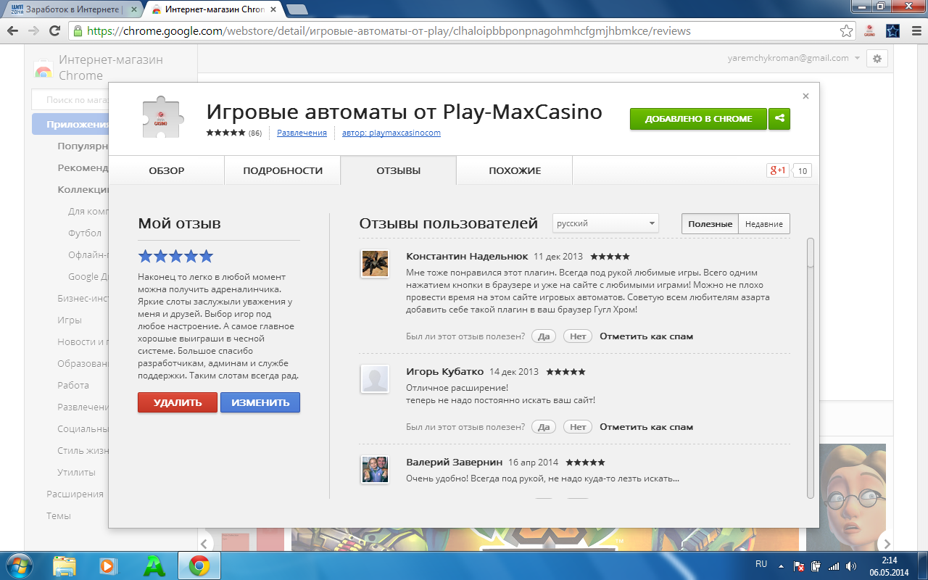This screenshot has width=928, height=580.
Task: Select Расширения in the store sidebar
Action: pyautogui.click(x=75, y=494)
